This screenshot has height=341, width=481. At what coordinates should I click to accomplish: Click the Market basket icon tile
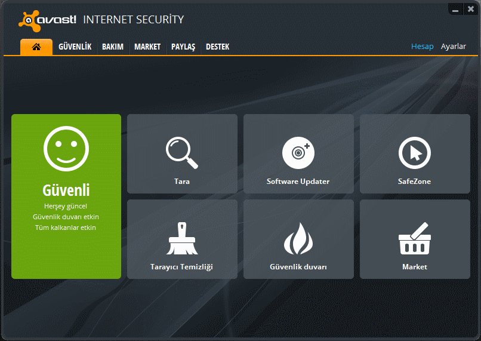415,239
